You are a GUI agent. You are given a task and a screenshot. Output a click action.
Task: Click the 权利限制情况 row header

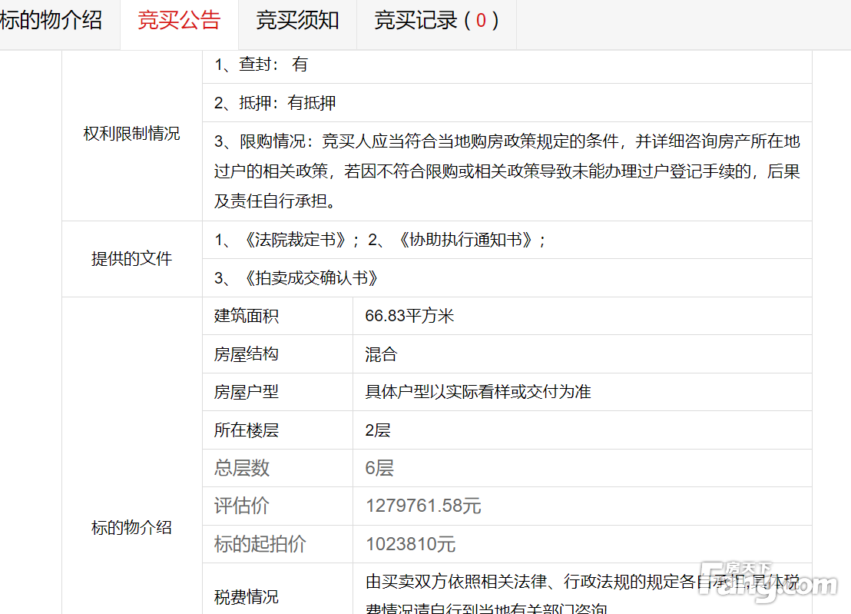coord(131,134)
